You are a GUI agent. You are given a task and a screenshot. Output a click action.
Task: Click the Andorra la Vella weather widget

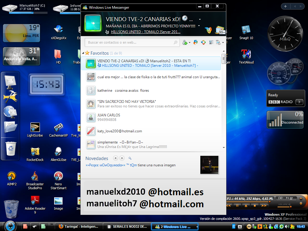[x=21, y=56]
